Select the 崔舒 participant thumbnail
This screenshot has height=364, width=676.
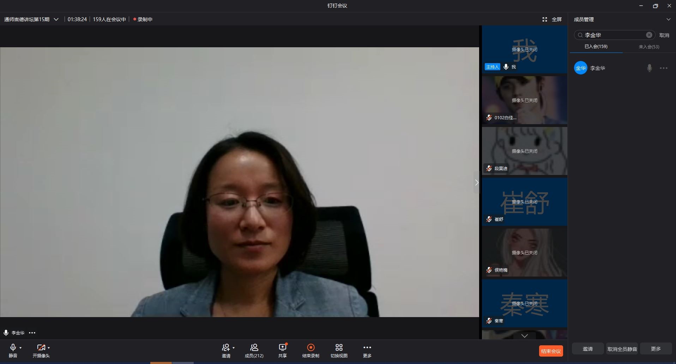pyautogui.click(x=524, y=202)
